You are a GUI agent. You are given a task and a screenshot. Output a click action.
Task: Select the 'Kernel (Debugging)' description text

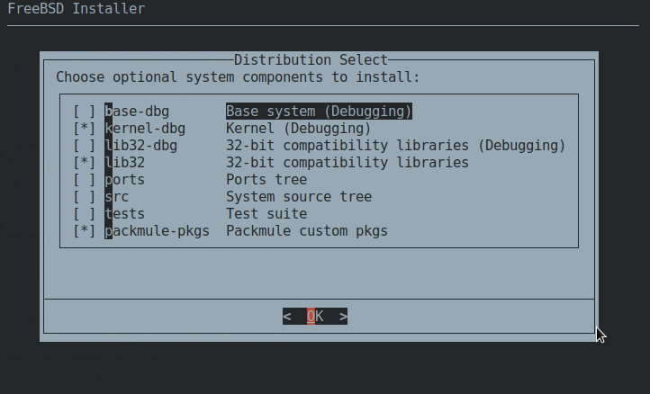[x=299, y=129]
